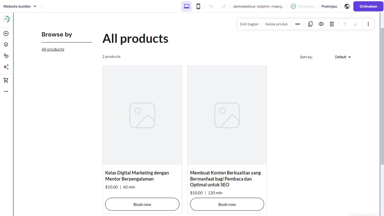
Task: Open the AI tools sparkles icon
Action: coord(6,67)
